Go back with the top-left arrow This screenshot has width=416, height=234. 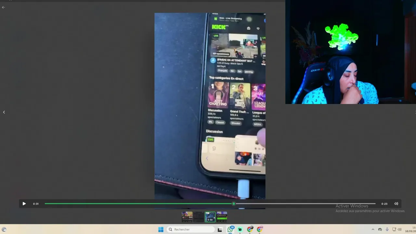click(3, 7)
